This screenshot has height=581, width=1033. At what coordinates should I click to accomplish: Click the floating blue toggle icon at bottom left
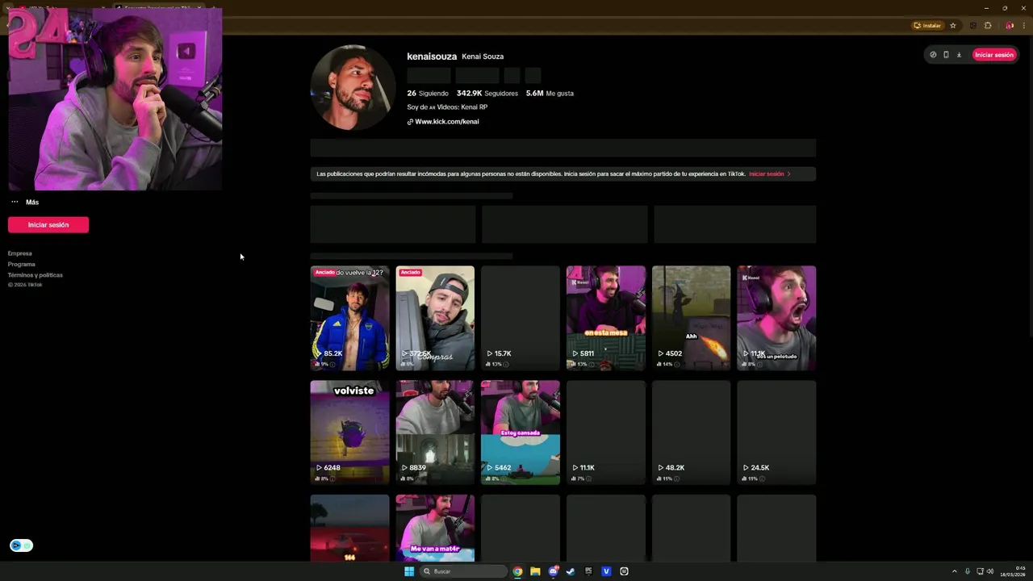[21, 545]
